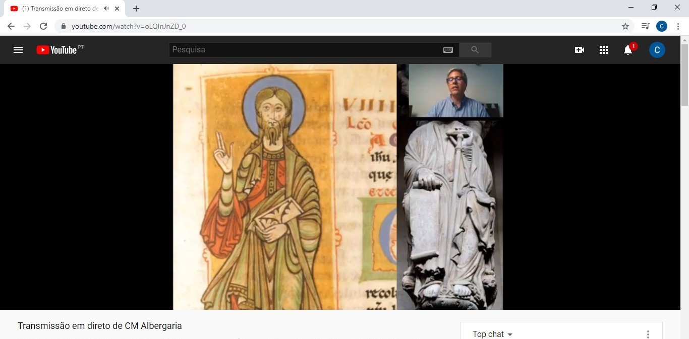This screenshot has height=339, width=689.
Task: Open the notifications bell
Action: click(628, 50)
